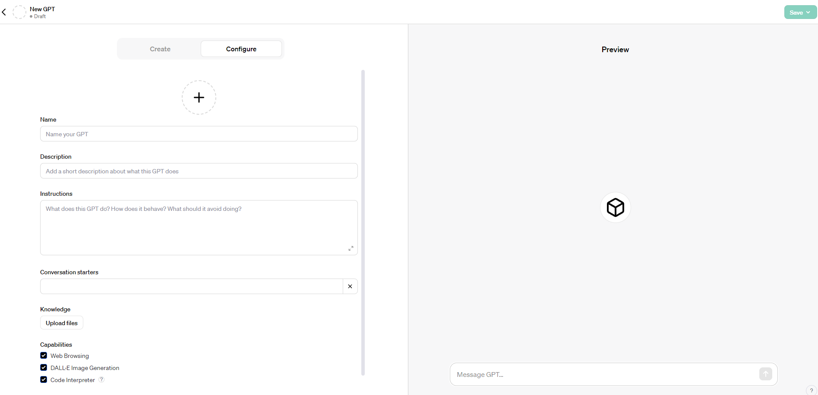
Task: Click the cube icon in Preview
Action: pos(615,207)
